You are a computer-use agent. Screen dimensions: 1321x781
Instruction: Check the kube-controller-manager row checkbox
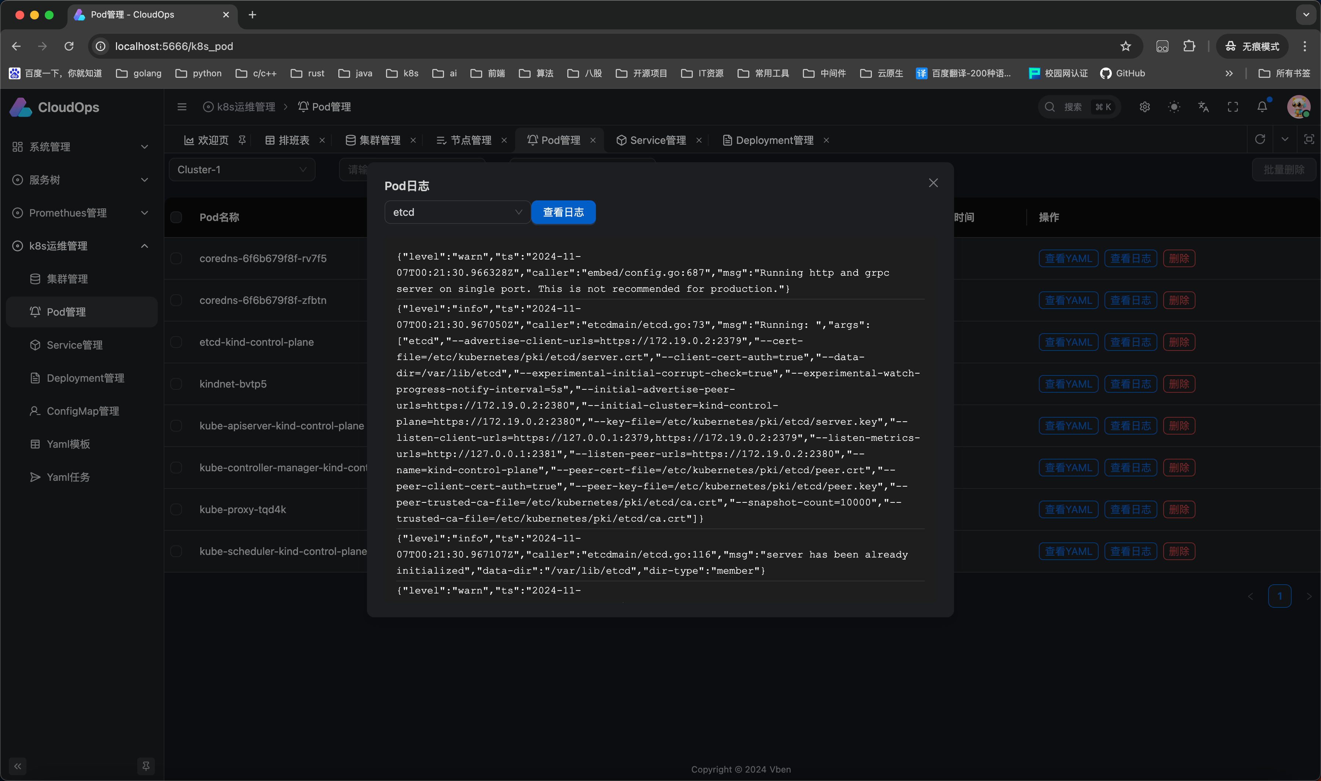[x=176, y=467]
